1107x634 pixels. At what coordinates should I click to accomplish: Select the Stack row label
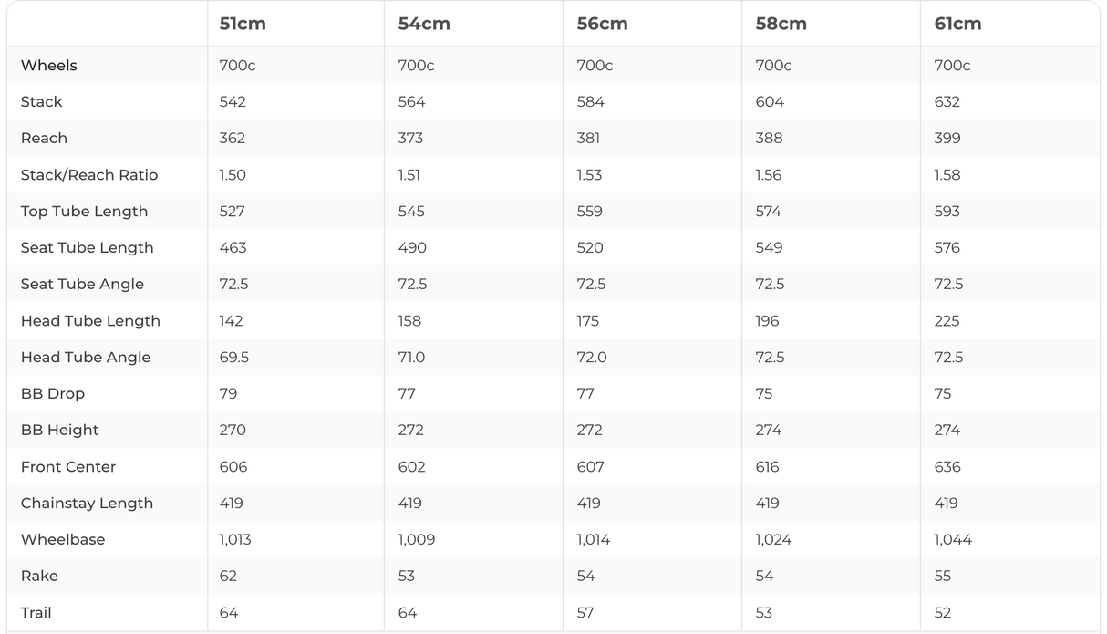(42, 102)
